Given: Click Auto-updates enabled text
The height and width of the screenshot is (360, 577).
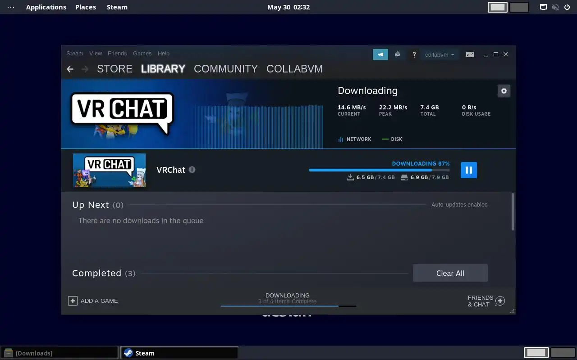Looking at the screenshot, I should tap(459, 205).
